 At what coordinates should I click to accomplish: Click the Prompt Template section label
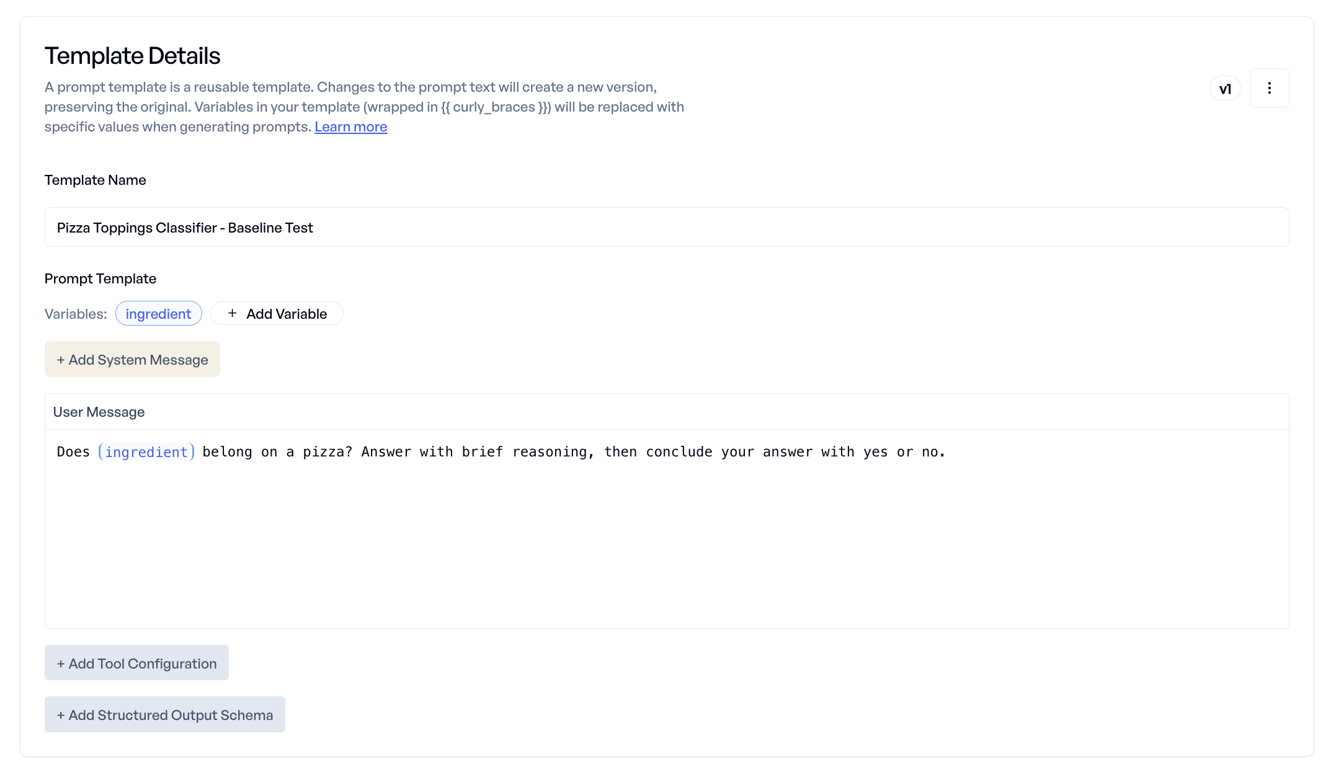pos(100,278)
